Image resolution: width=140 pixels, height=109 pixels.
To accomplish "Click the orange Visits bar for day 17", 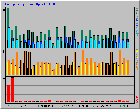I will coord(75,64).
